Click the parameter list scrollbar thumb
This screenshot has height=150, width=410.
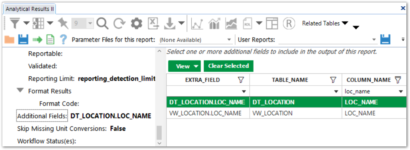(x=159, y=132)
